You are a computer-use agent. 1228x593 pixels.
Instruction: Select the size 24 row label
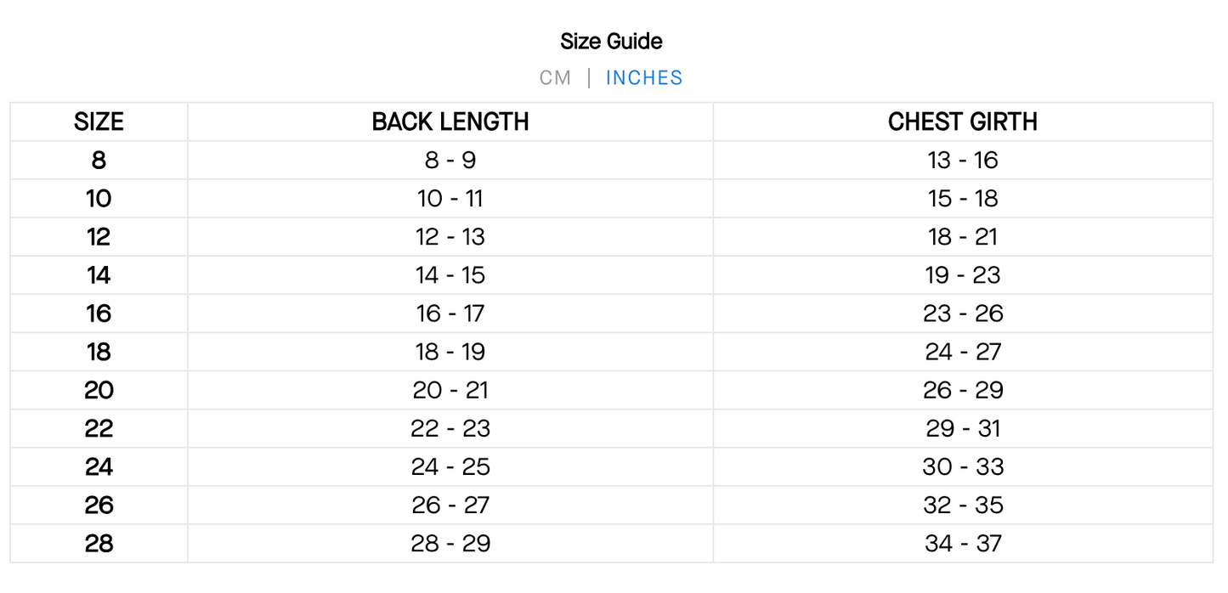tap(99, 466)
